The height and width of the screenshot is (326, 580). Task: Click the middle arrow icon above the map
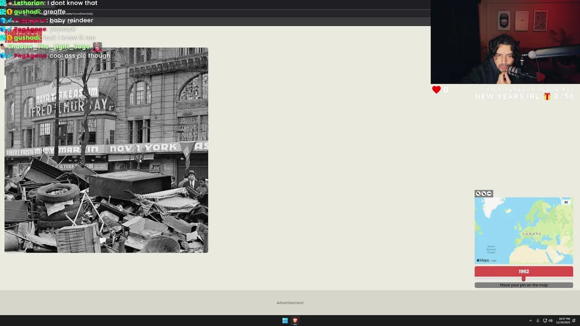(483, 194)
